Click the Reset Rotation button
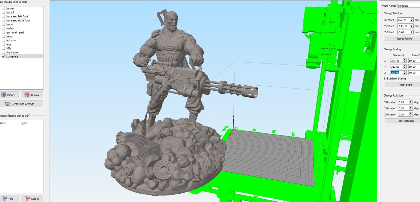 402,121
